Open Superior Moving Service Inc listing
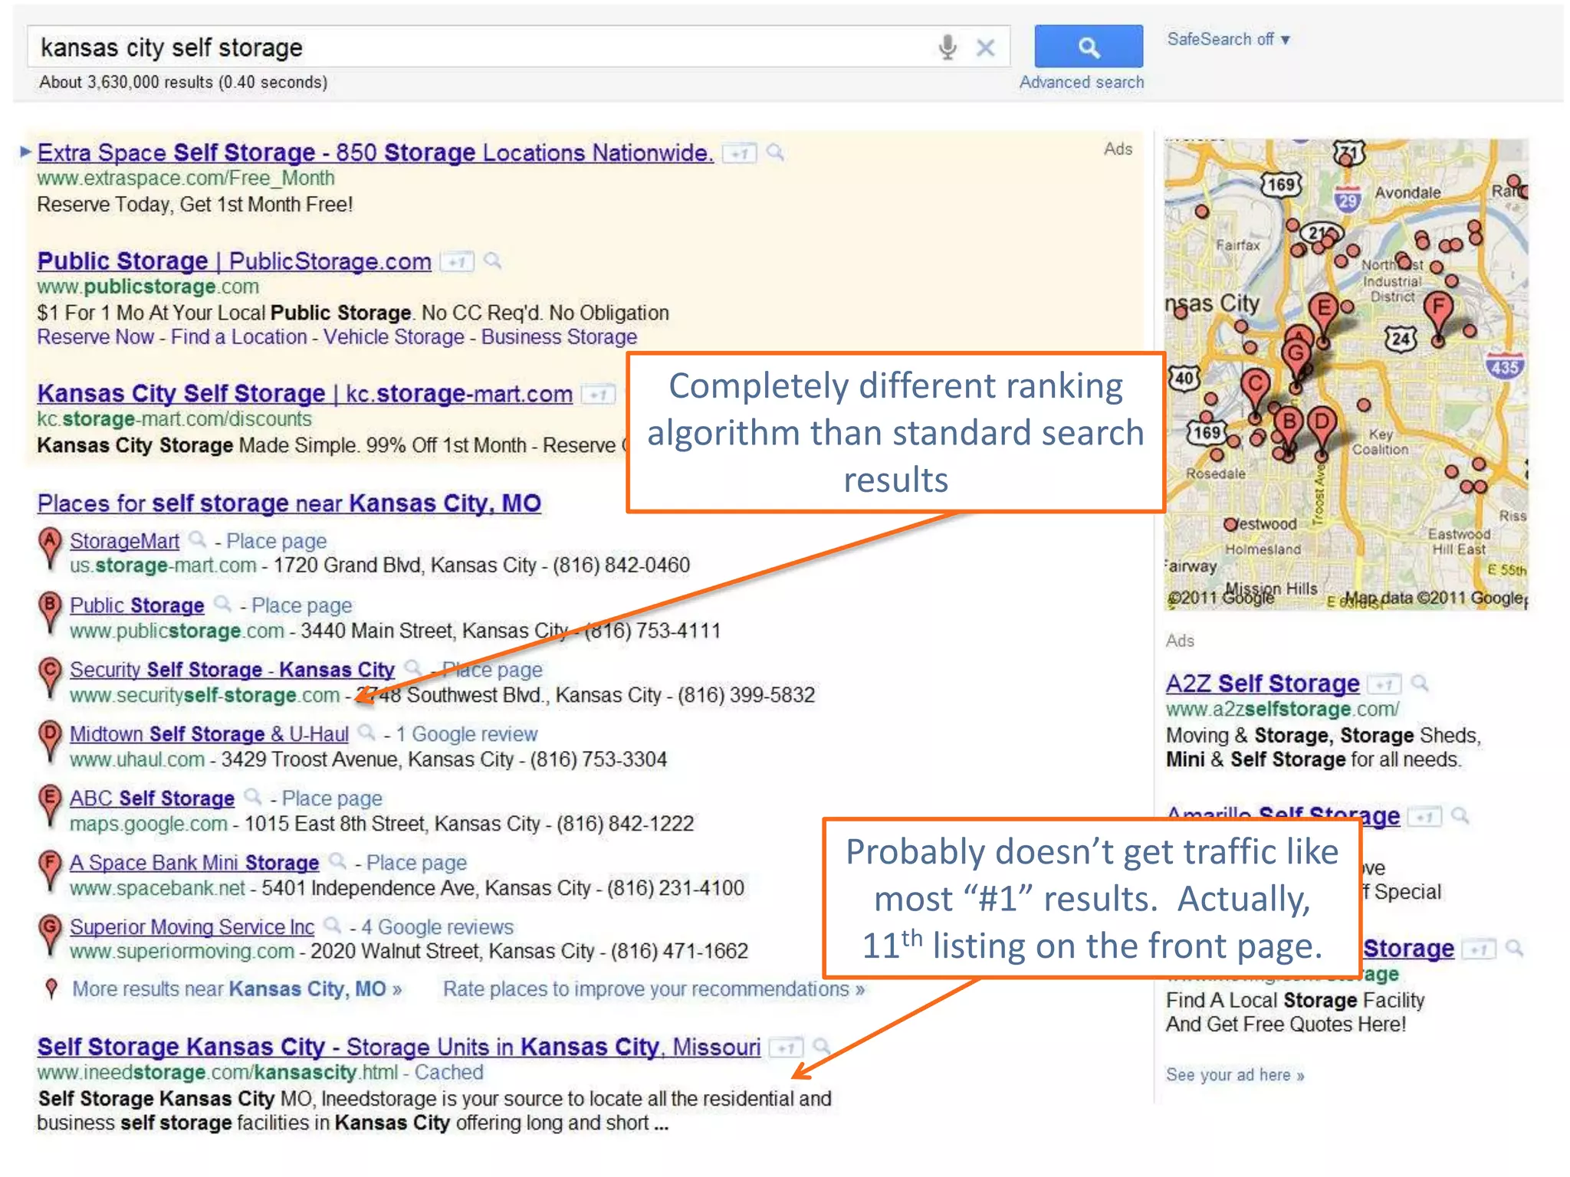 click(192, 927)
